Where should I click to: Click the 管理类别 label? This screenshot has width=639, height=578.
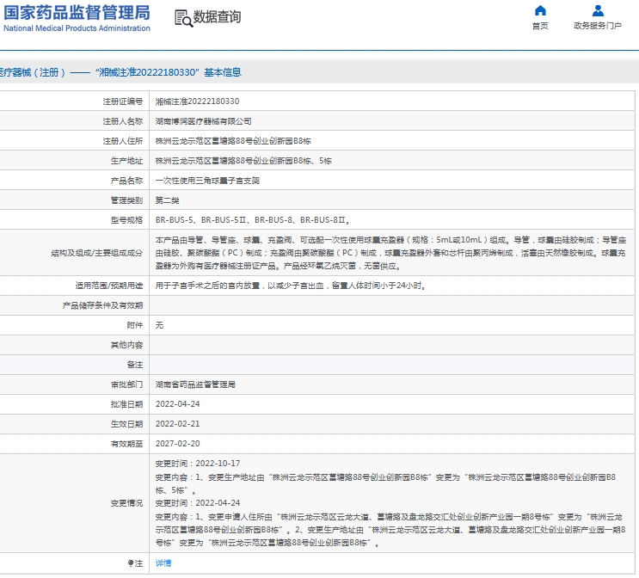tap(126, 200)
